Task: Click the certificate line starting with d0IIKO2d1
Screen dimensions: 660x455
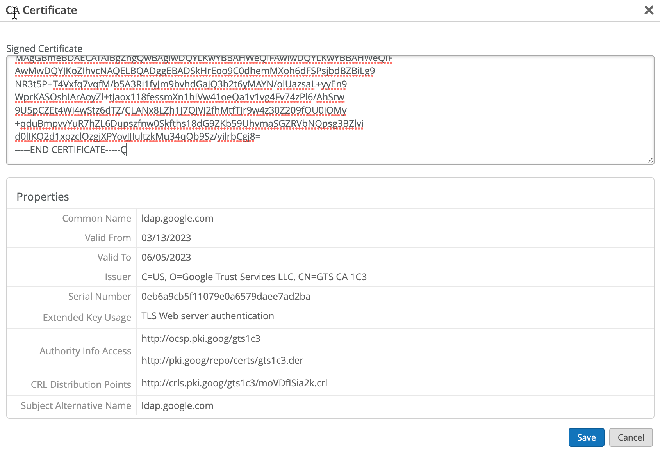Action: pos(137,137)
